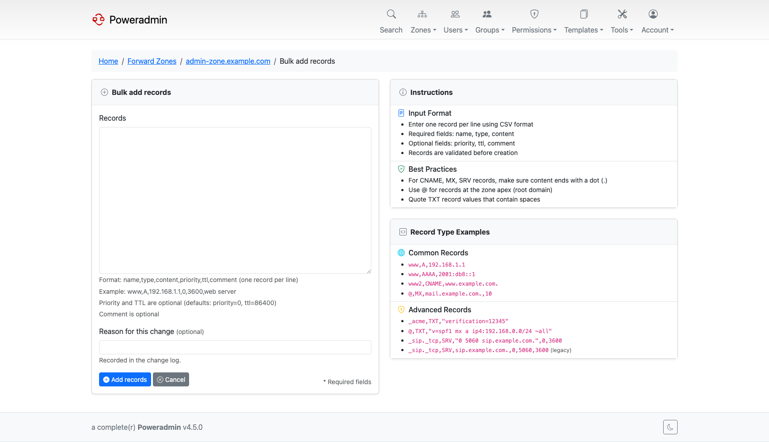Expand the Permissions dropdown menu
769x442 pixels.
[534, 30]
